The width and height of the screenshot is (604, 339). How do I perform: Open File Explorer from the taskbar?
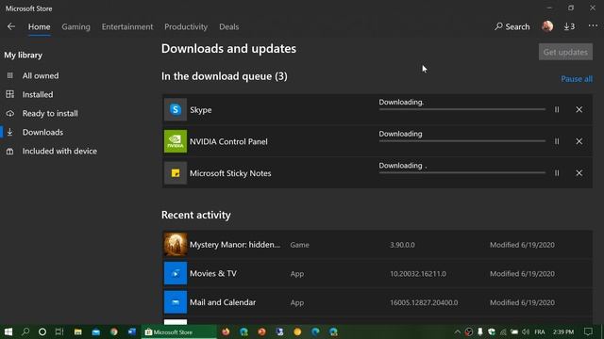pos(77,331)
